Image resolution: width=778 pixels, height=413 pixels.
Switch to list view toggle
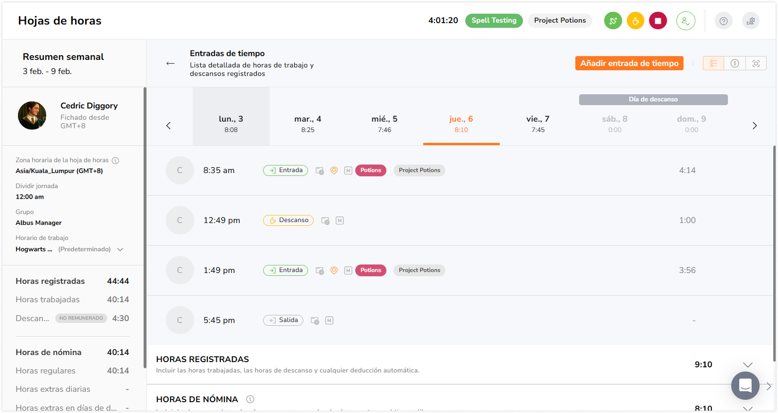(x=713, y=63)
